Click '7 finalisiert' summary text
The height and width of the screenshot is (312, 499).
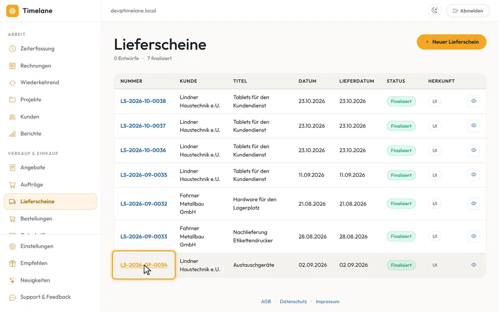[x=159, y=59]
